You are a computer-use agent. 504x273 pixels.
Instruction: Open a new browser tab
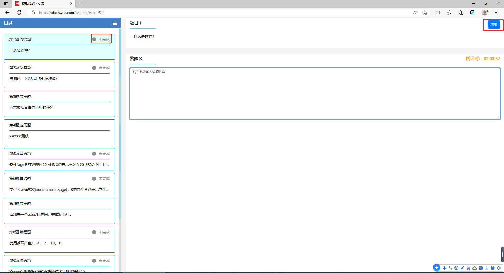pyautogui.click(x=80, y=3)
